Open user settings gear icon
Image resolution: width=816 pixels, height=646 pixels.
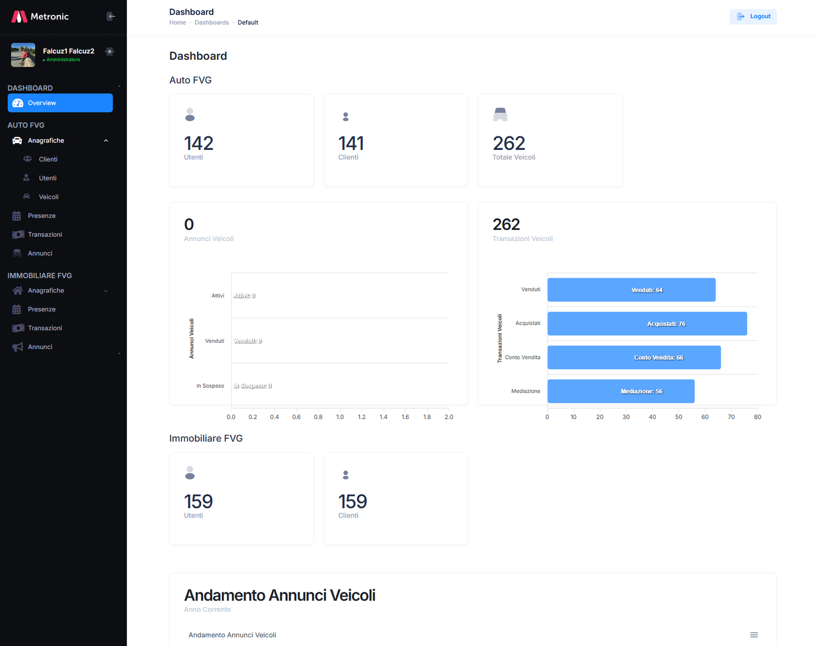pos(109,51)
